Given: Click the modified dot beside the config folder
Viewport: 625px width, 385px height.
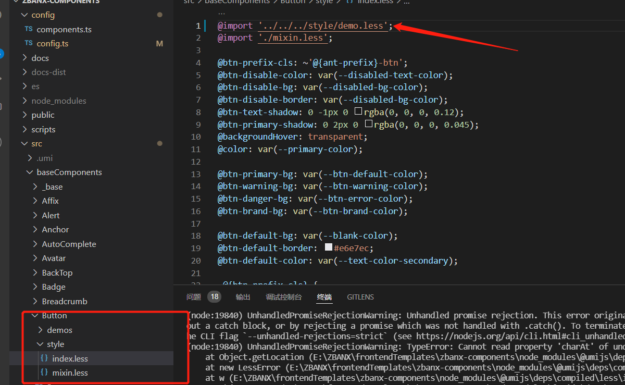Looking at the screenshot, I should click(159, 15).
